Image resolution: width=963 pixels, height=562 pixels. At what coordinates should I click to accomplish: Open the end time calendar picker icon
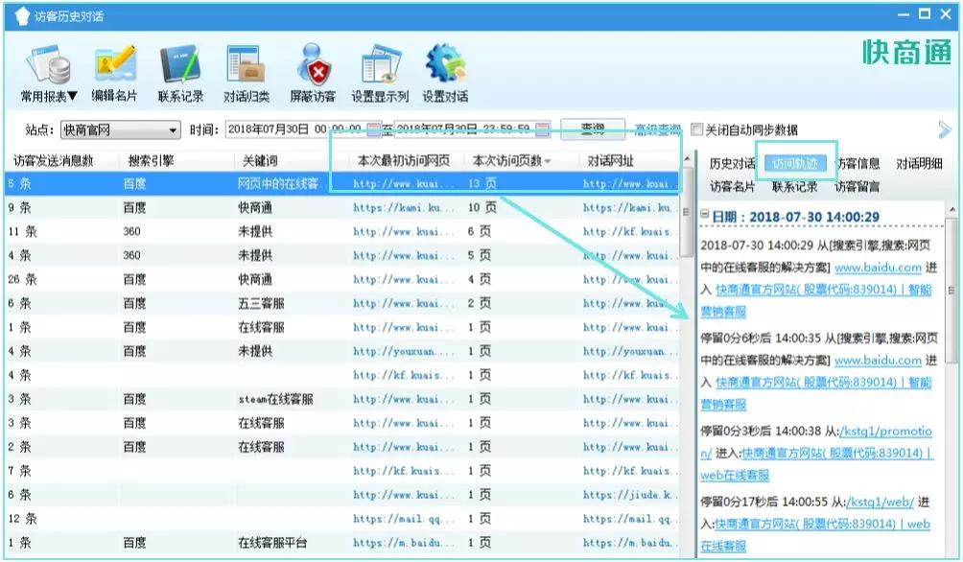click(542, 129)
